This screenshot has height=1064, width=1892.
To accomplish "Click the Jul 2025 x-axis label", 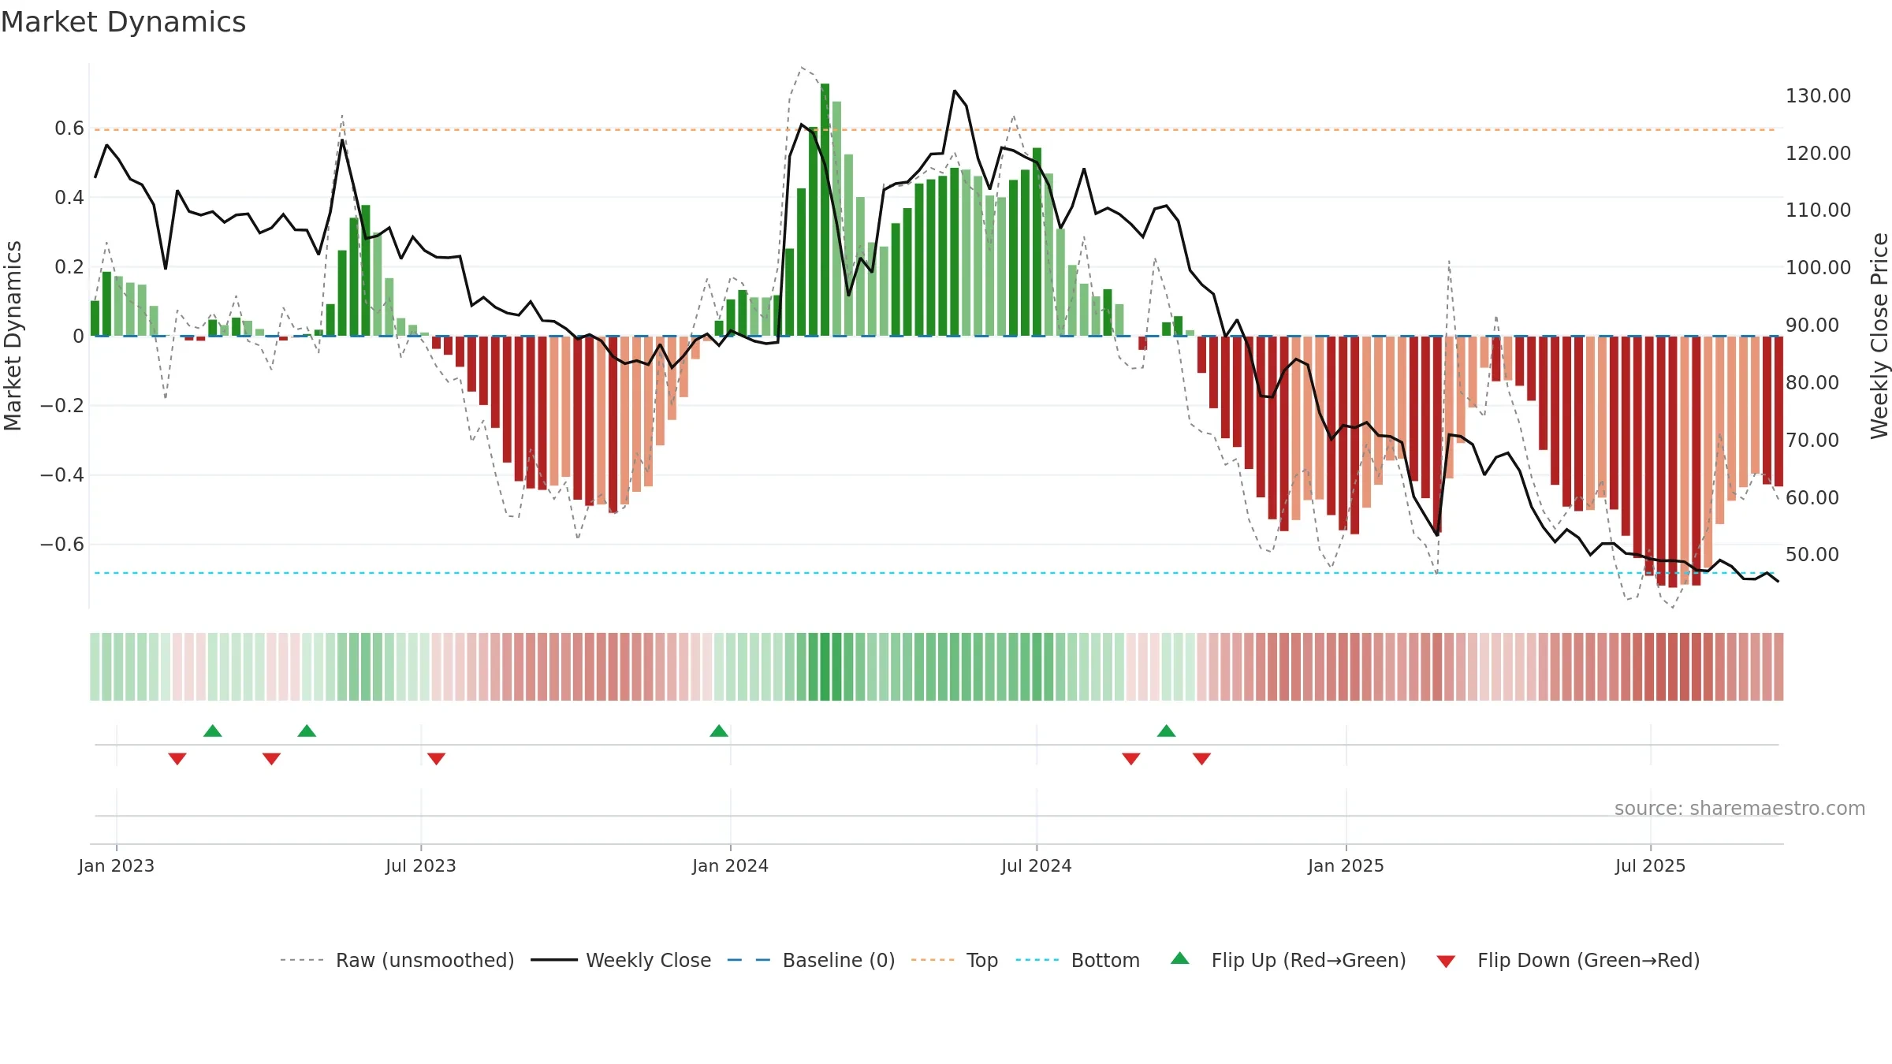I will pos(1651,865).
